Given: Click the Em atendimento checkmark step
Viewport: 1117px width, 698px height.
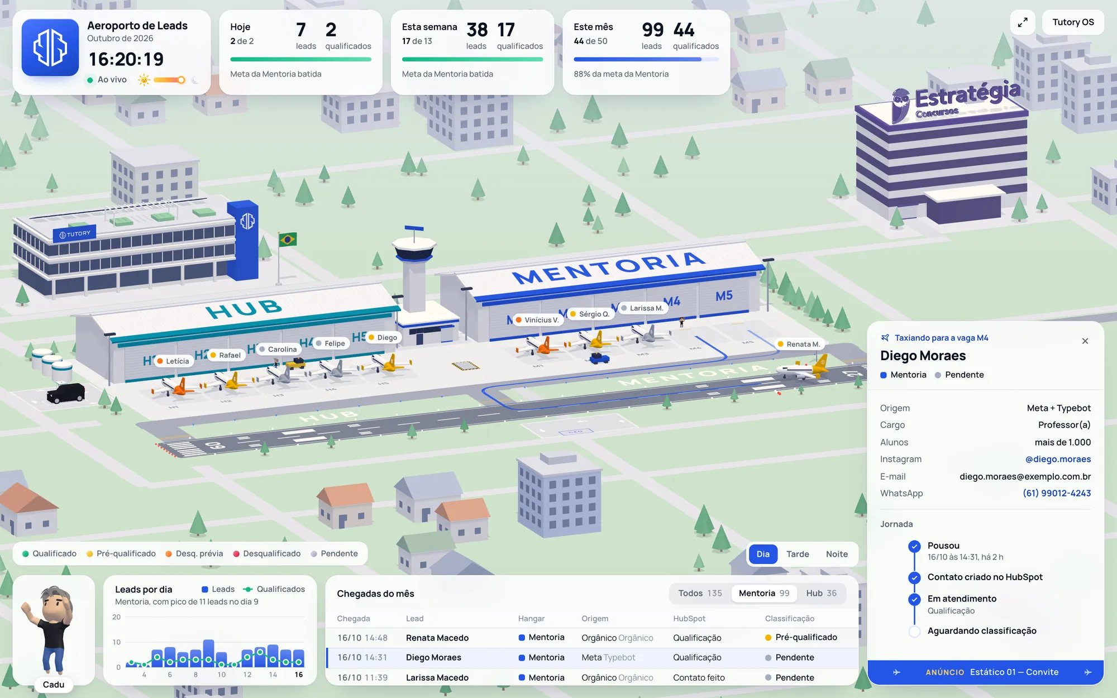Looking at the screenshot, I should (x=914, y=599).
